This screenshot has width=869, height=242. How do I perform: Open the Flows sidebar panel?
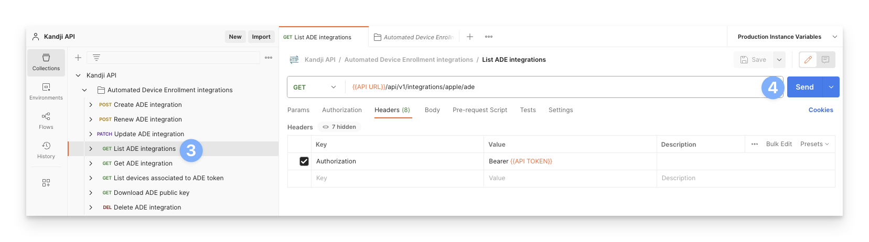[x=46, y=121]
